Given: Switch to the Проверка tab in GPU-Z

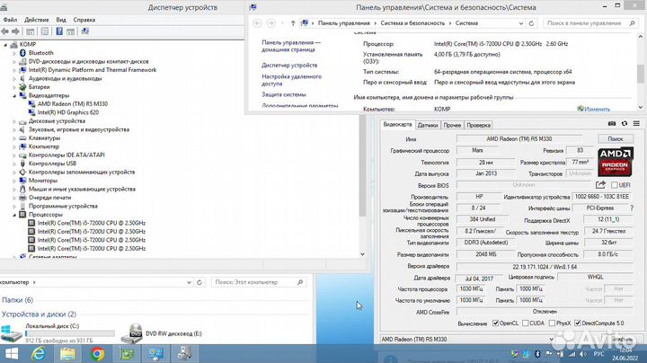Looking at the screenshot, I should coord(479,125).
